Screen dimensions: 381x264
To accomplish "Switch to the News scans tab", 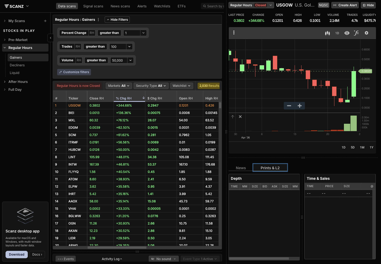I will pos(120,6).
